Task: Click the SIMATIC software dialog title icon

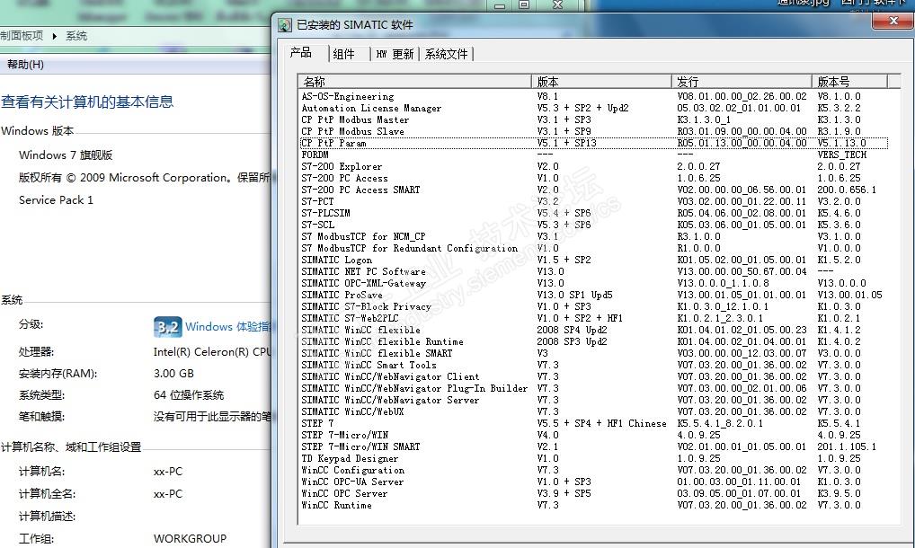Action: coord(285,25)
